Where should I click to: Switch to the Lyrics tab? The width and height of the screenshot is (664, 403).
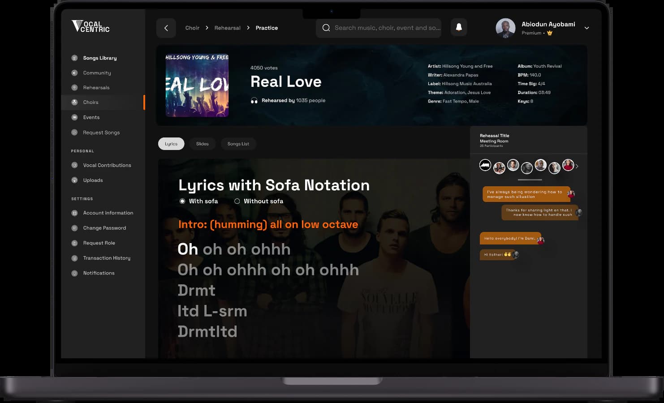point(171,144)
